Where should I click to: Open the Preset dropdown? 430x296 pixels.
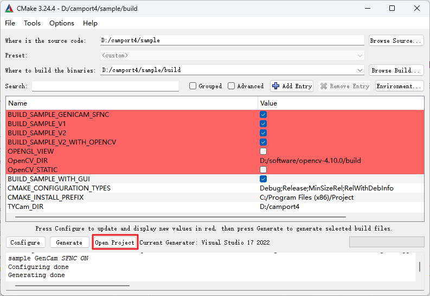tap(360, 55)
